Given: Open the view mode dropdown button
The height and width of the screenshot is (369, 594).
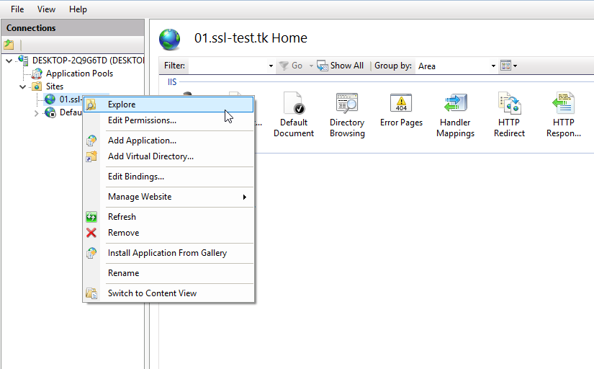Looking at the screenshot, I should click(508, 66).
